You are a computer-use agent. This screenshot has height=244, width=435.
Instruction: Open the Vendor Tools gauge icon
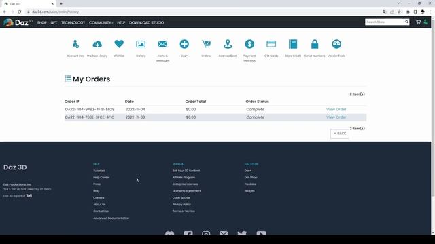(x=336, y=44)
